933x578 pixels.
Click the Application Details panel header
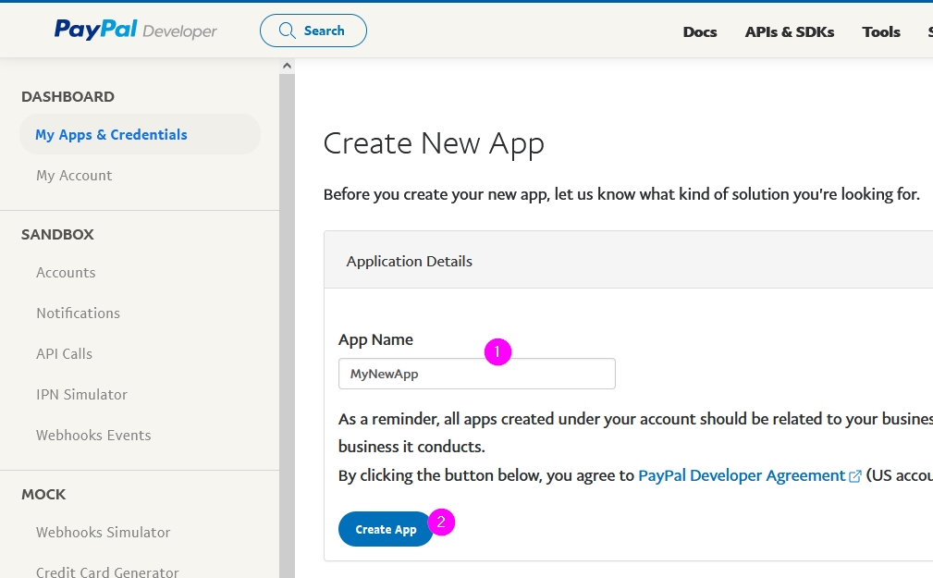coord(629,260)
